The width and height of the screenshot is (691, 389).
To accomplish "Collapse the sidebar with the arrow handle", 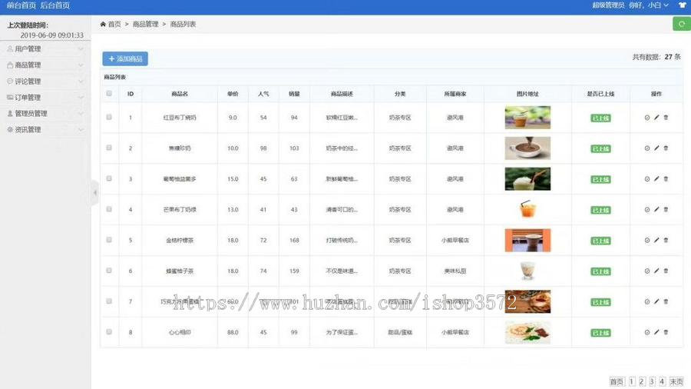I will tap(94, 193).
